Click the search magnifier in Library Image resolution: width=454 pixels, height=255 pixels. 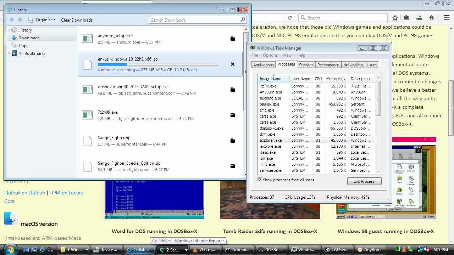pos(243,20)
